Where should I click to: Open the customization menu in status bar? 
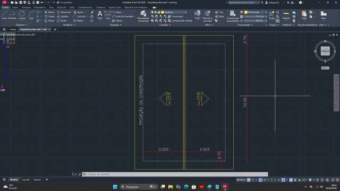pyautogui.click(x=337, y=180)
